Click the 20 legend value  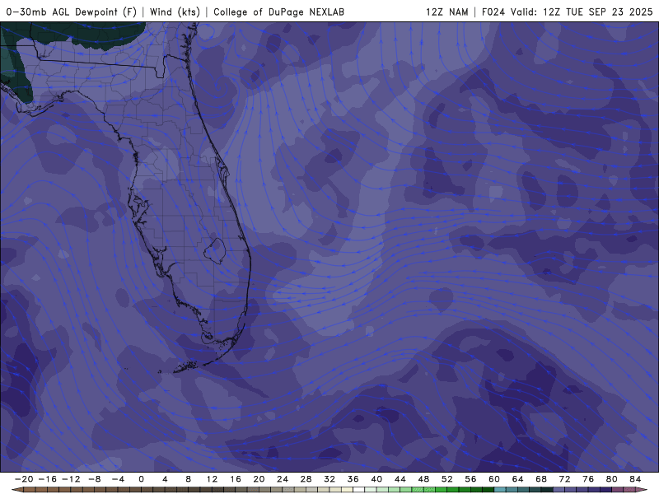259,479
